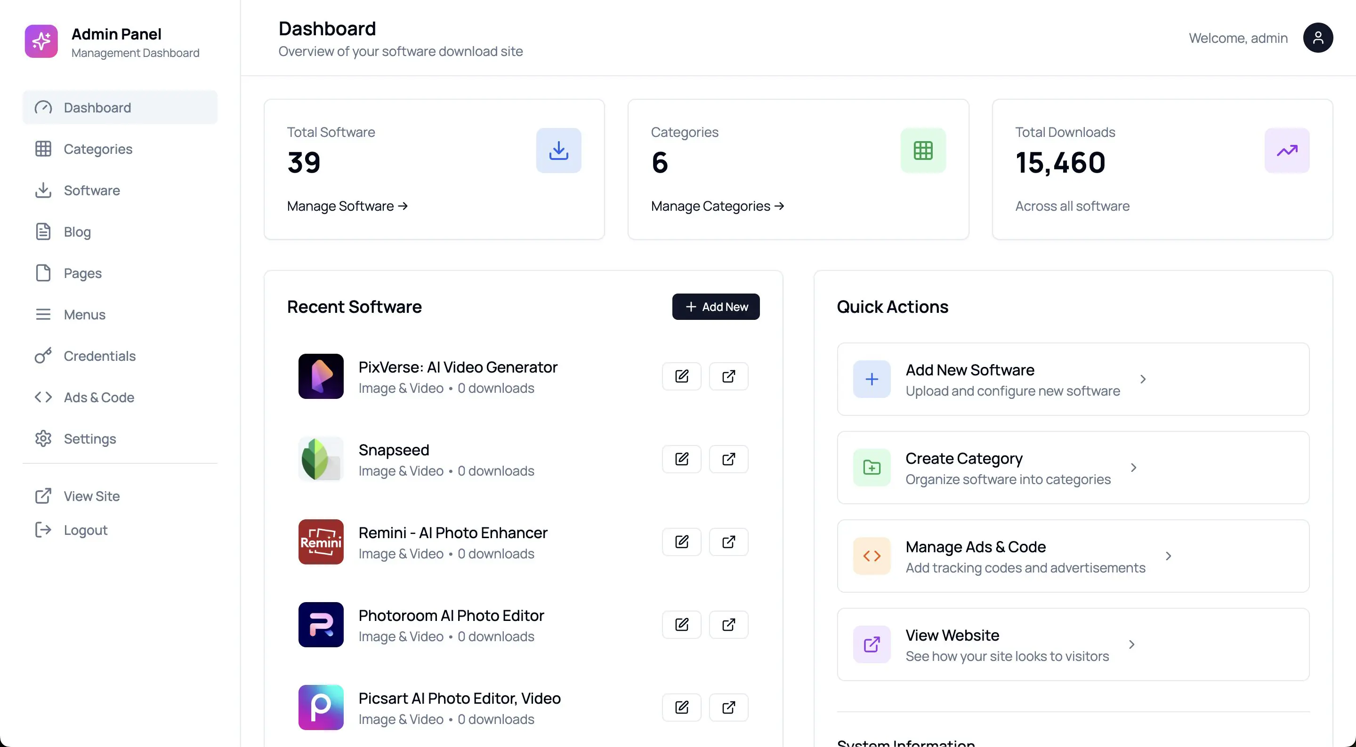Screen dimensions: 1356x747
Task: Go to Ads & Code sidebar item
Action: (98, 397)
